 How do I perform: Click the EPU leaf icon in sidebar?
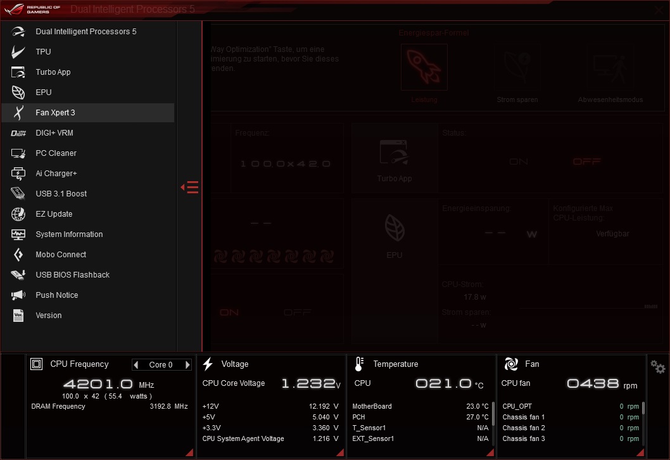click(18, 93)
